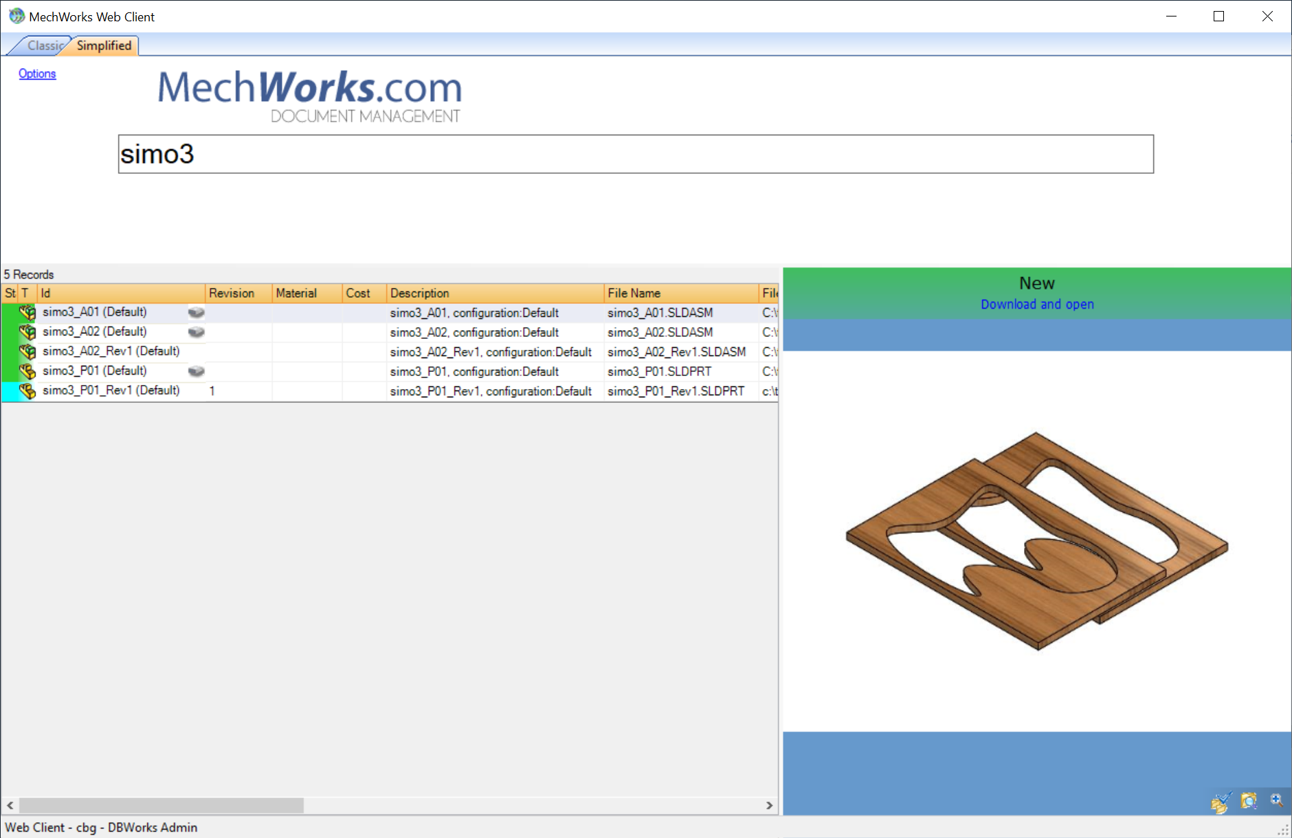Image resolution: width=1292 pixels, height=838 pixels.
Task: Click description 'simo3_P01, configuration:Default'
Action: [x=474, y=371]
